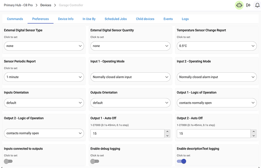Decrease Output 2 Auto Off with down arrow
261x168 pixels.
(254, 135)
